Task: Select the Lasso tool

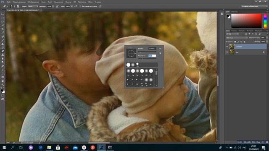Action: (x=3, y=21)
